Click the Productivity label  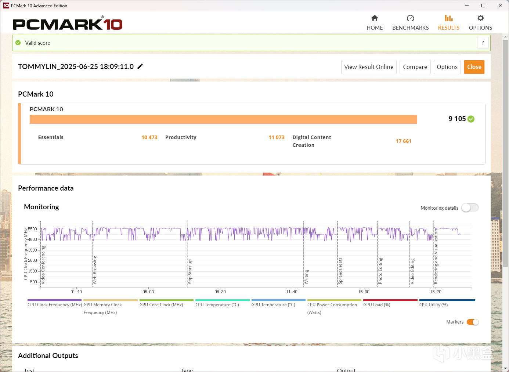tap(181, 137)
